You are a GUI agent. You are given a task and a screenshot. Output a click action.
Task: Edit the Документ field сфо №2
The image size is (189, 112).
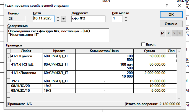pyautogui.click(x=89, y=19)
